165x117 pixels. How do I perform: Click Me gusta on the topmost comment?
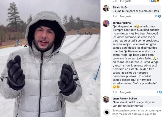(x=126, y=1)
